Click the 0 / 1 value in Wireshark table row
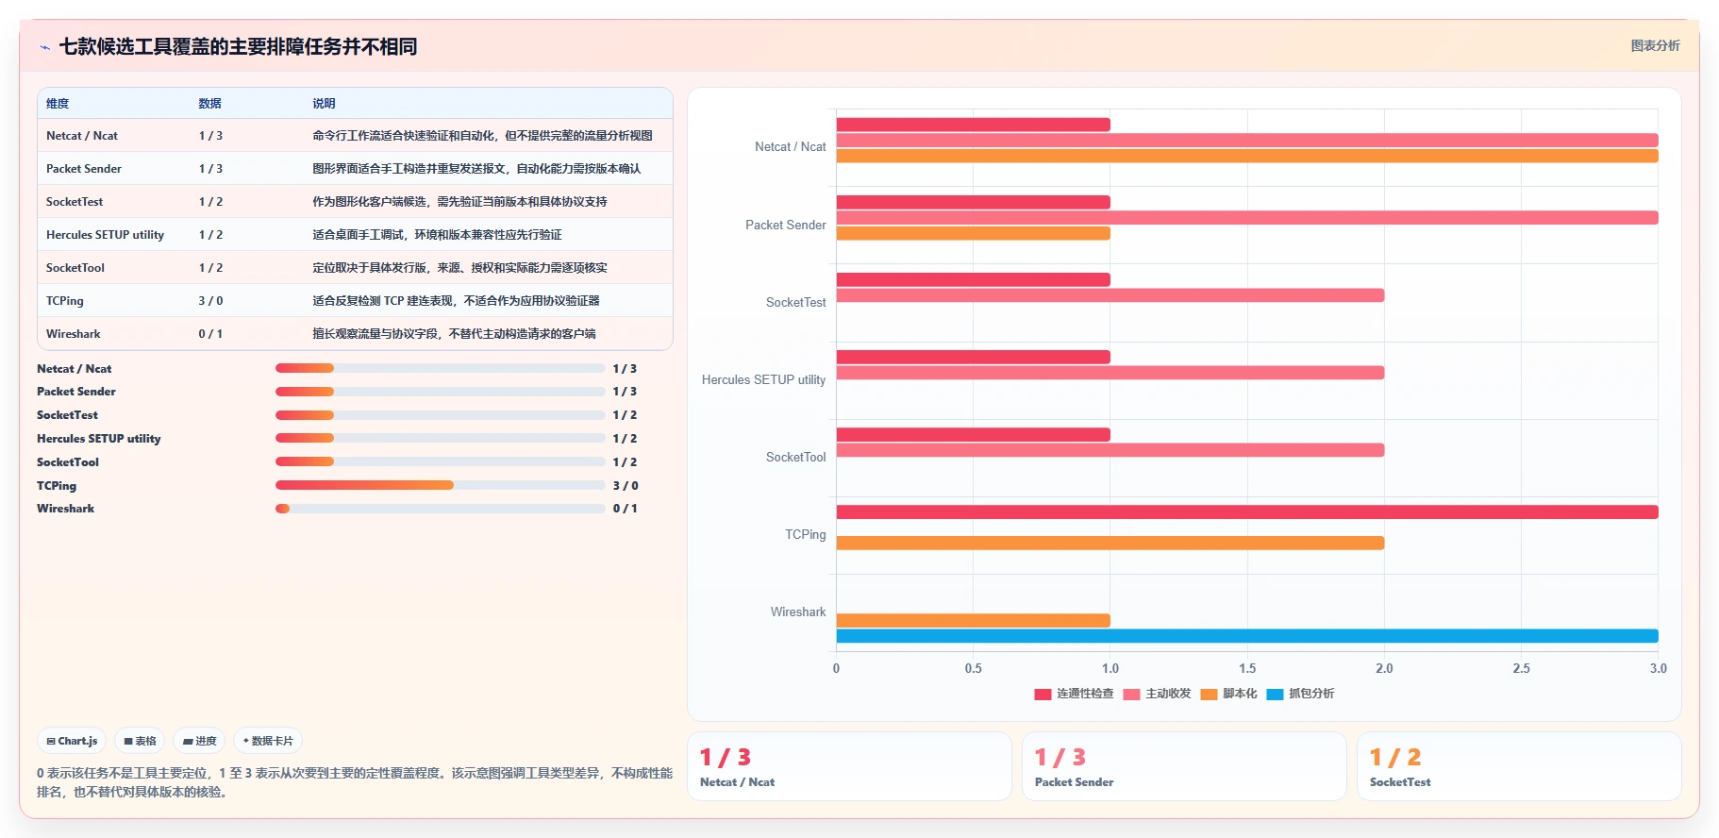1719x838 pixels. (x=210, y=334)
